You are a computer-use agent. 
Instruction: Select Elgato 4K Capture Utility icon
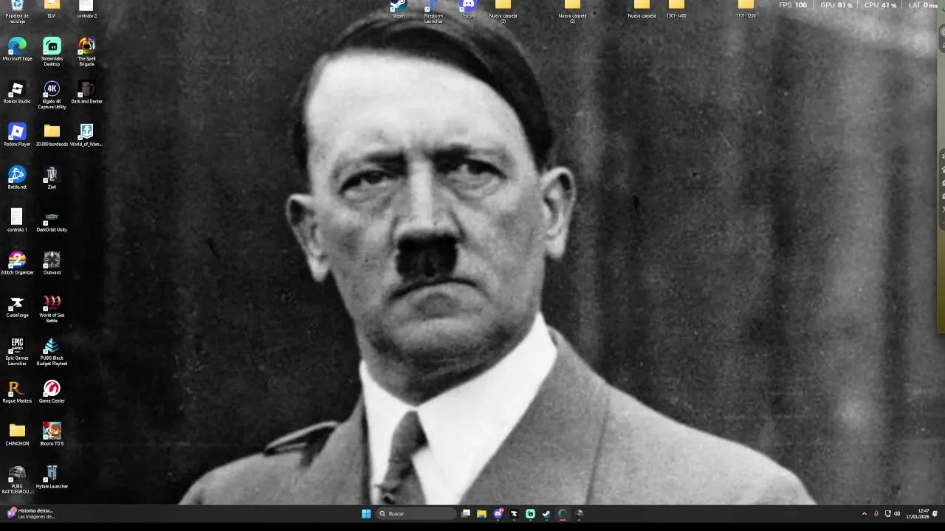(52, 95)
